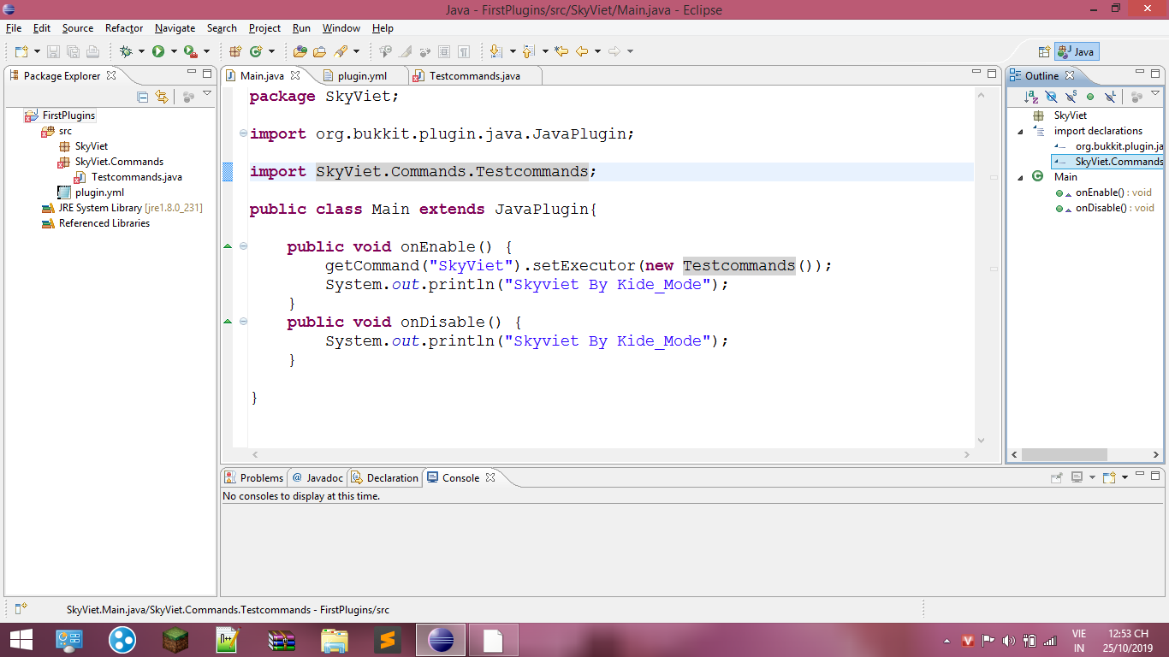The image size is (1169, 657).
Task: Run the program with green play button
Action: click(158, 51)
